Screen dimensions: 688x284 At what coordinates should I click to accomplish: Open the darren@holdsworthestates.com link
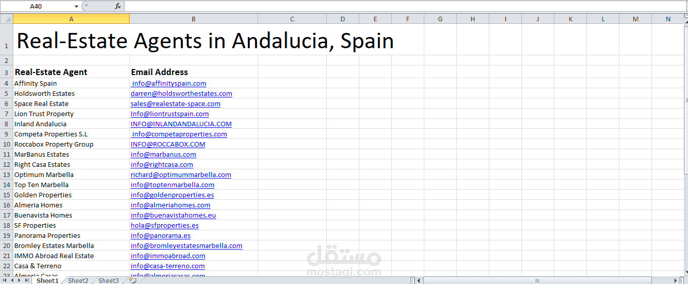[181, 93]
